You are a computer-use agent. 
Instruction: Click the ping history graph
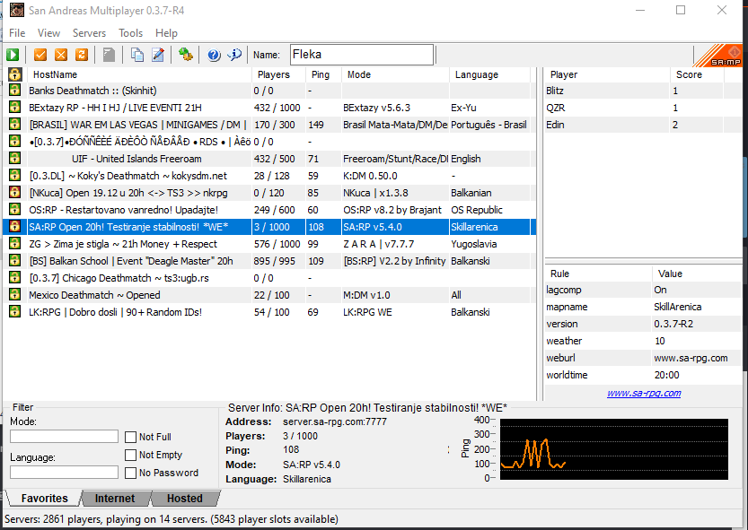coord(614,449)
